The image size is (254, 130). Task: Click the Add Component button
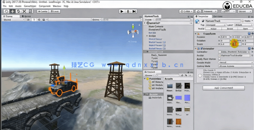[x=223, y=88]
